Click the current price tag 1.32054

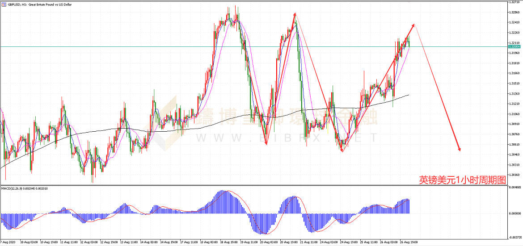(514, 46)
